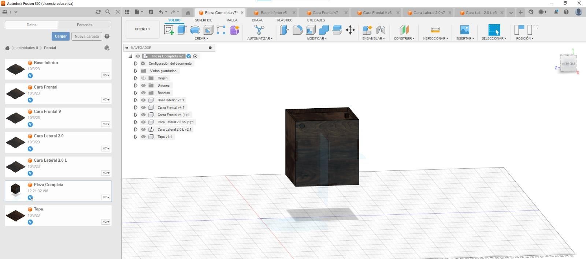This screenshot has height=259, width=586.
Task: Hide Tapa v1:1 component
Action: click(143, 136)
